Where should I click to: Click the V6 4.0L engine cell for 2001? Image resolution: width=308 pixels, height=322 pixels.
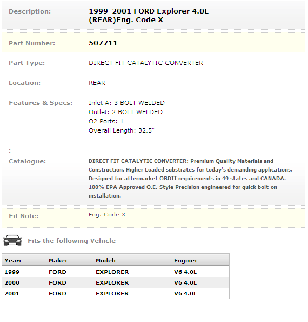[185, 294]
